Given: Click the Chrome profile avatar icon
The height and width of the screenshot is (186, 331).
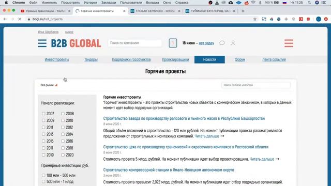Looking at the screenshot, I should pos(319,19).
